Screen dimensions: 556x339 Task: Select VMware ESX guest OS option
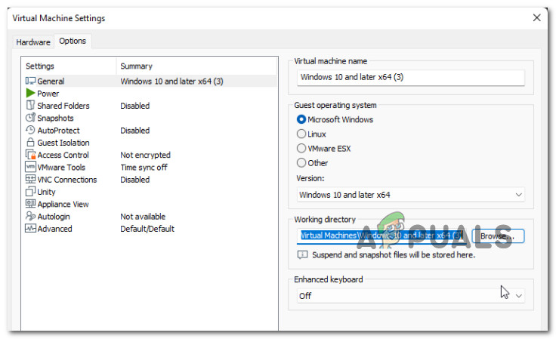coord(301,148)
